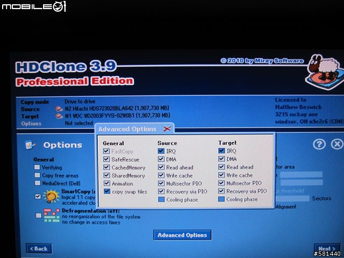
Task: Click the Sectors input field
Action: click(292, 198)
